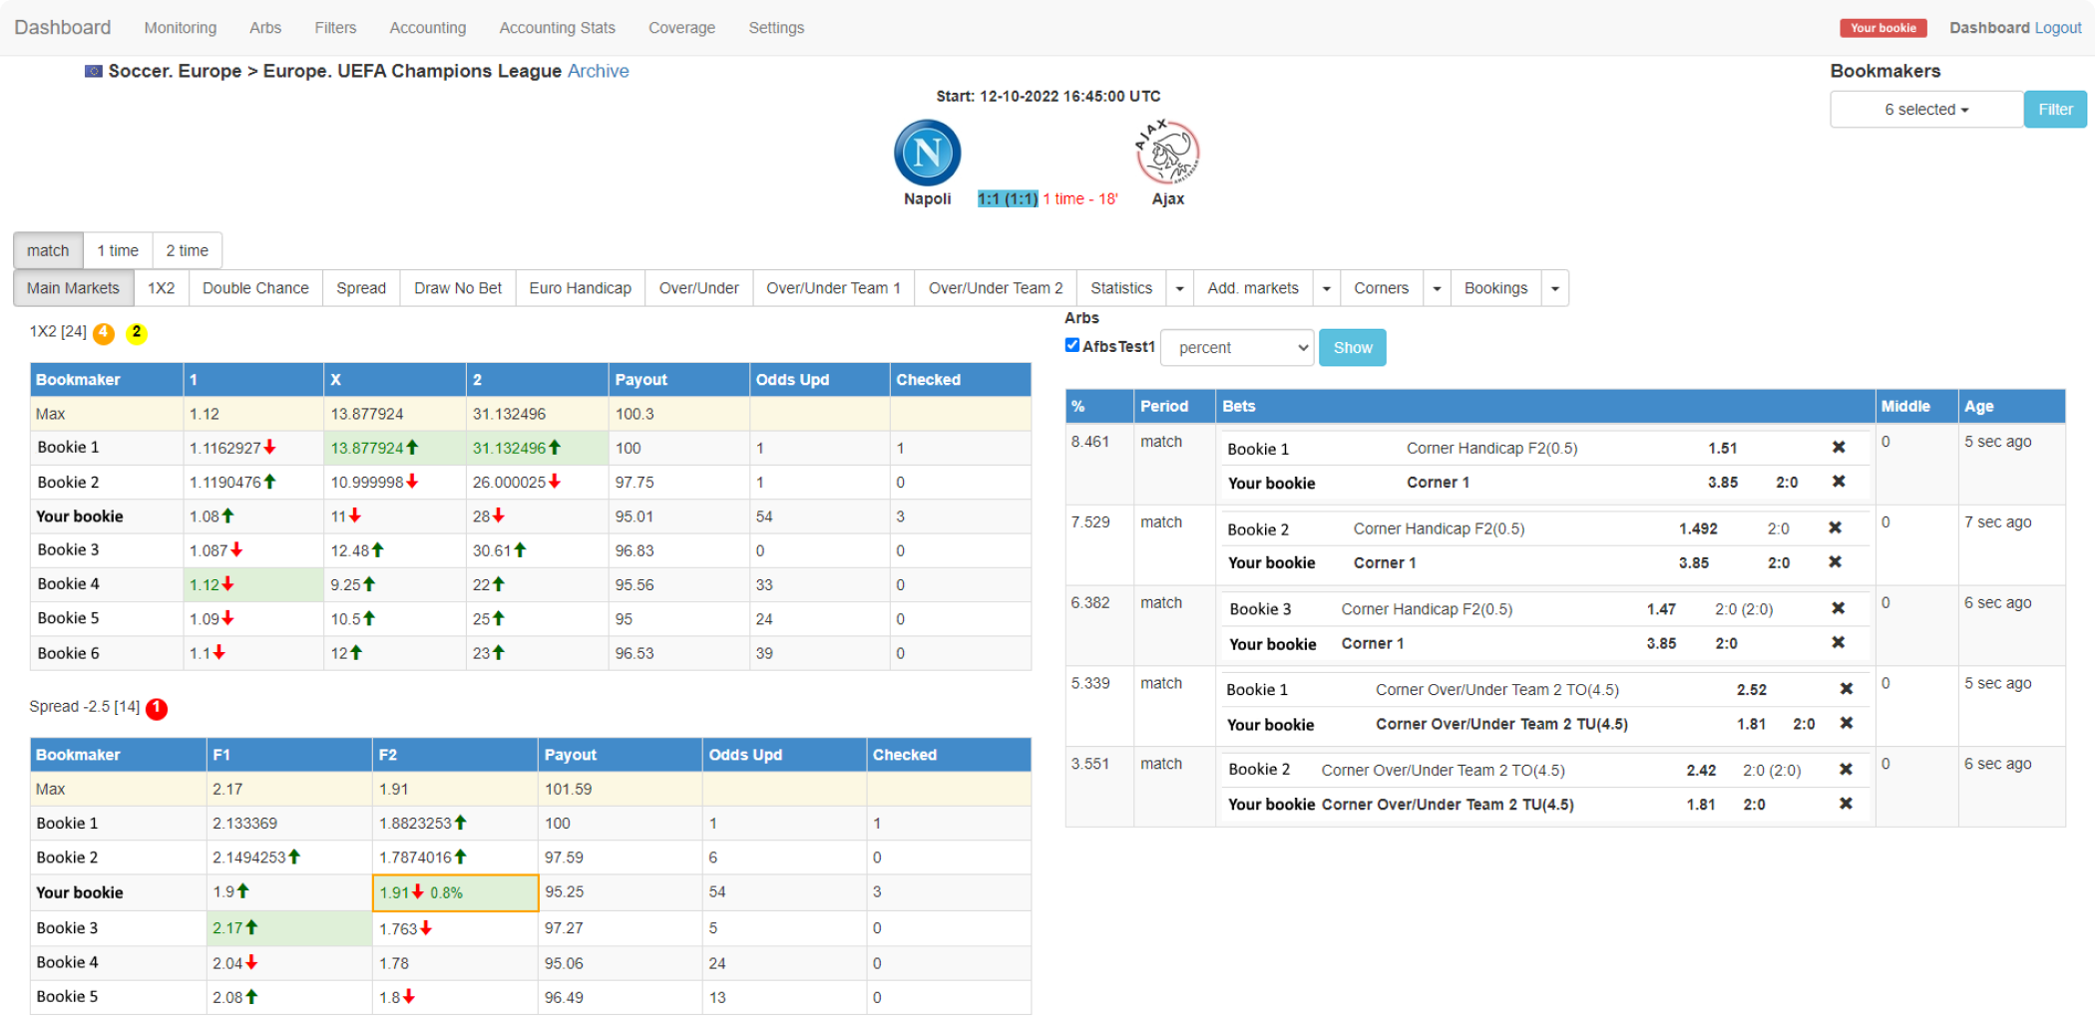
Task: Remove Your bookie Corner 1 bet in 8.461 arb
Action: click(1839, 482)
